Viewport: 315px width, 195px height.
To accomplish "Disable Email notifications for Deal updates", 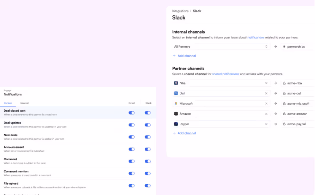I will point(132,125).
